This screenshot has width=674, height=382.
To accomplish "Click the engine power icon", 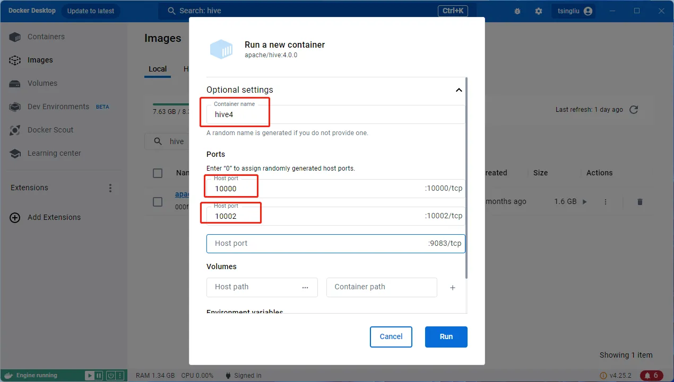I will coord(110,376).
